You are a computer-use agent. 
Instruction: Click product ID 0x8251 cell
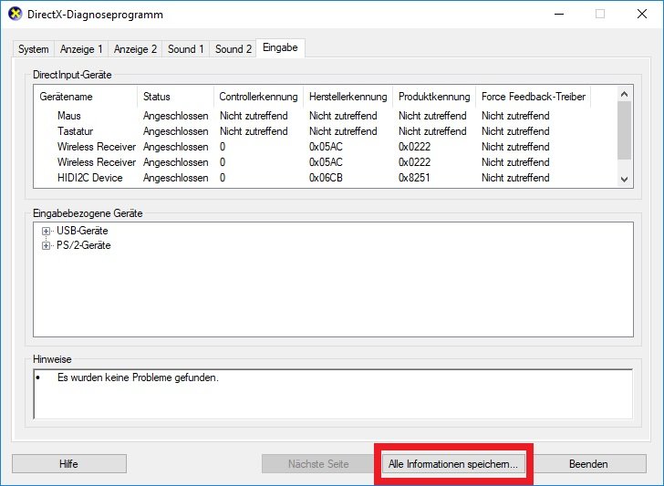[x=414, y=178]
